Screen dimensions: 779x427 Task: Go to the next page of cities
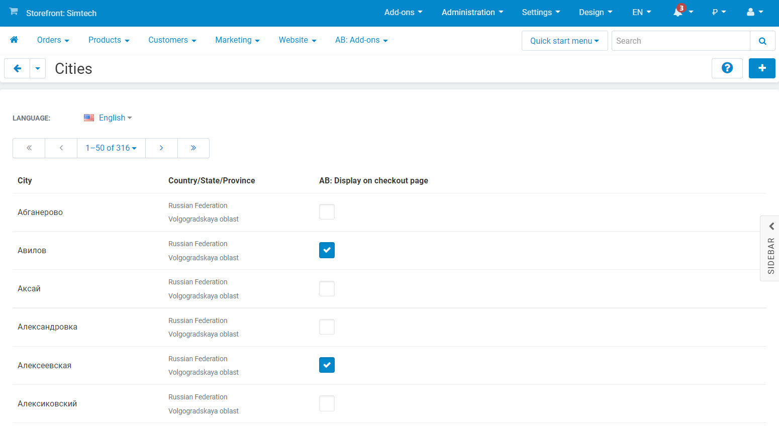pos(161,148)
